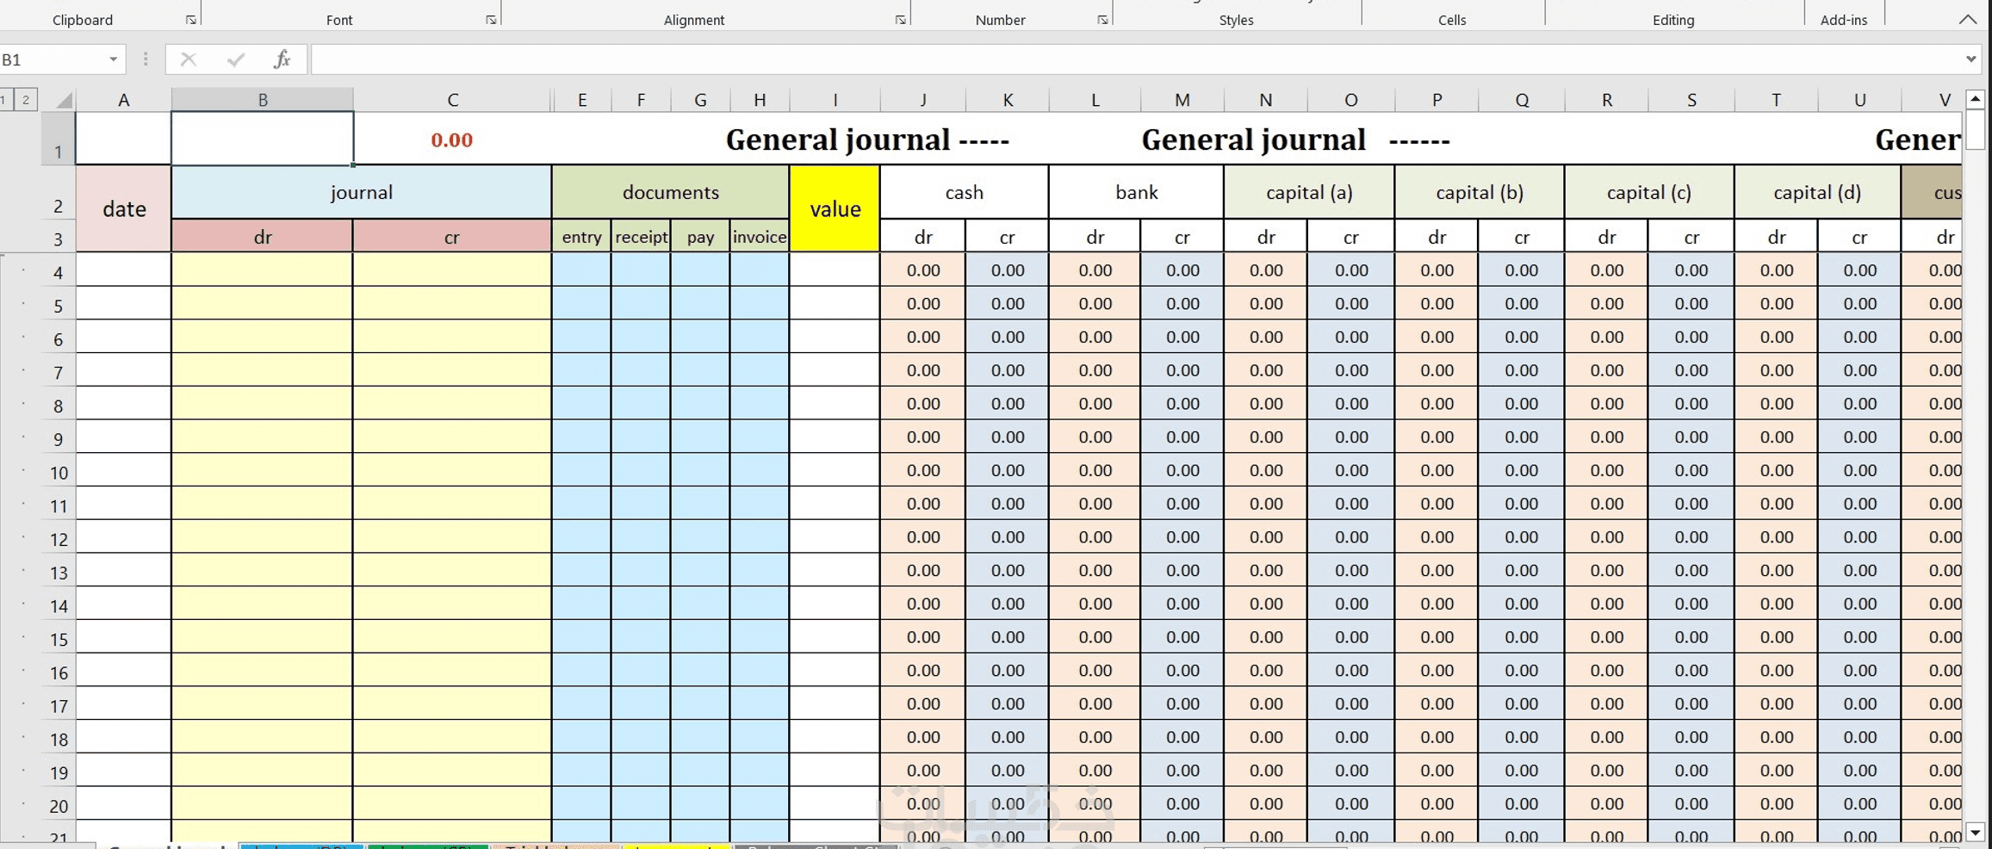Click the "capital (c)" header cell
Viewport: 1992px width, 849px height.
pyautogui.click(x=1649, y=192)
